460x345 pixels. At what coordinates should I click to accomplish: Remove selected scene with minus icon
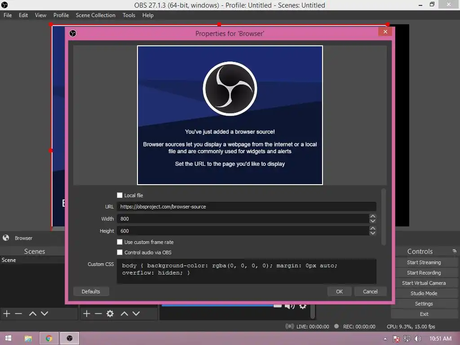coord(18,314)
